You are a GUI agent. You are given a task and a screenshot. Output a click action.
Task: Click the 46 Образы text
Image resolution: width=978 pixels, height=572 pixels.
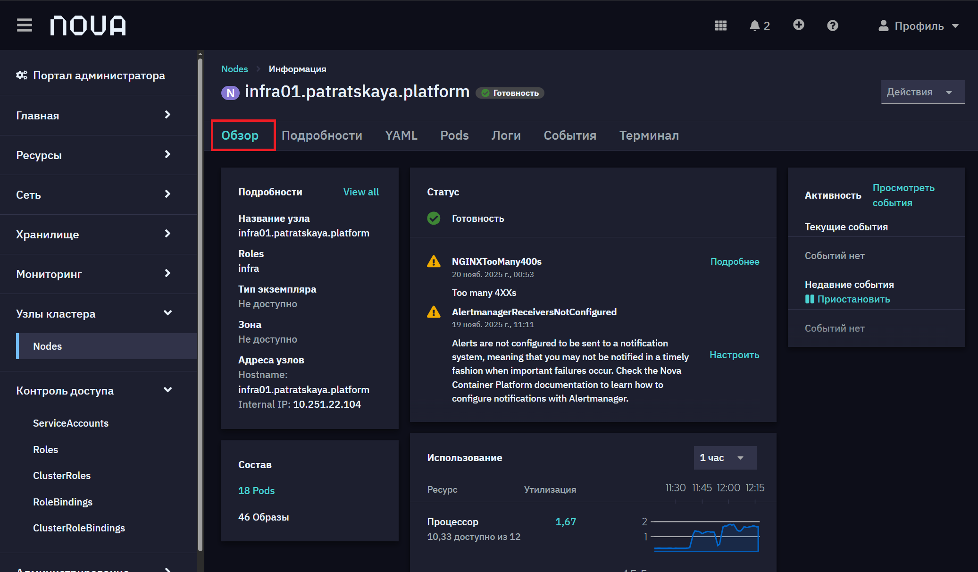[x=264, y=517]
